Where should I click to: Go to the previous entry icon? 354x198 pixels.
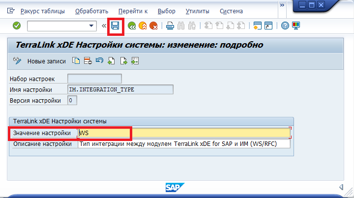(x=111, y=61)
